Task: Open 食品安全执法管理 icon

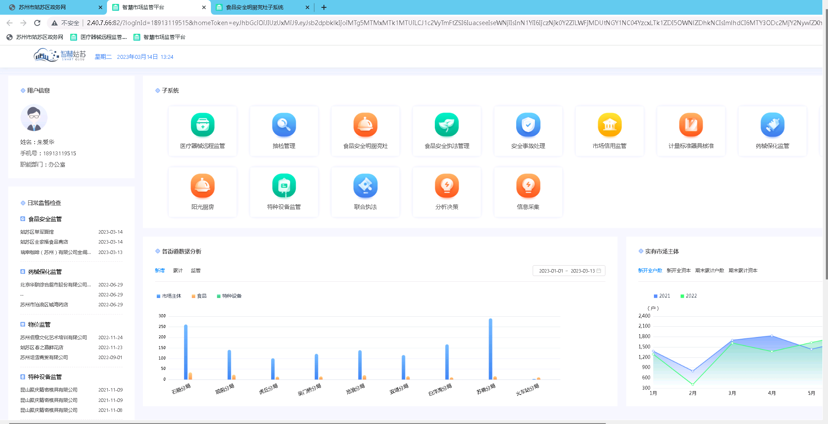Action: click(446, 125)
